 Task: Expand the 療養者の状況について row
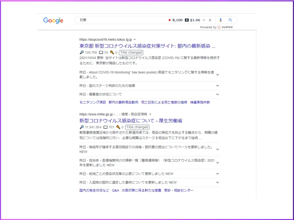click(218, 94)
